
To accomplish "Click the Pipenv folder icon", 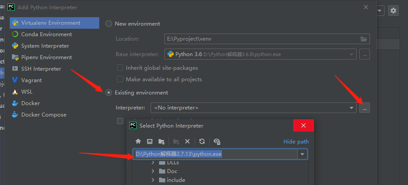I will (x=15, y=57).
